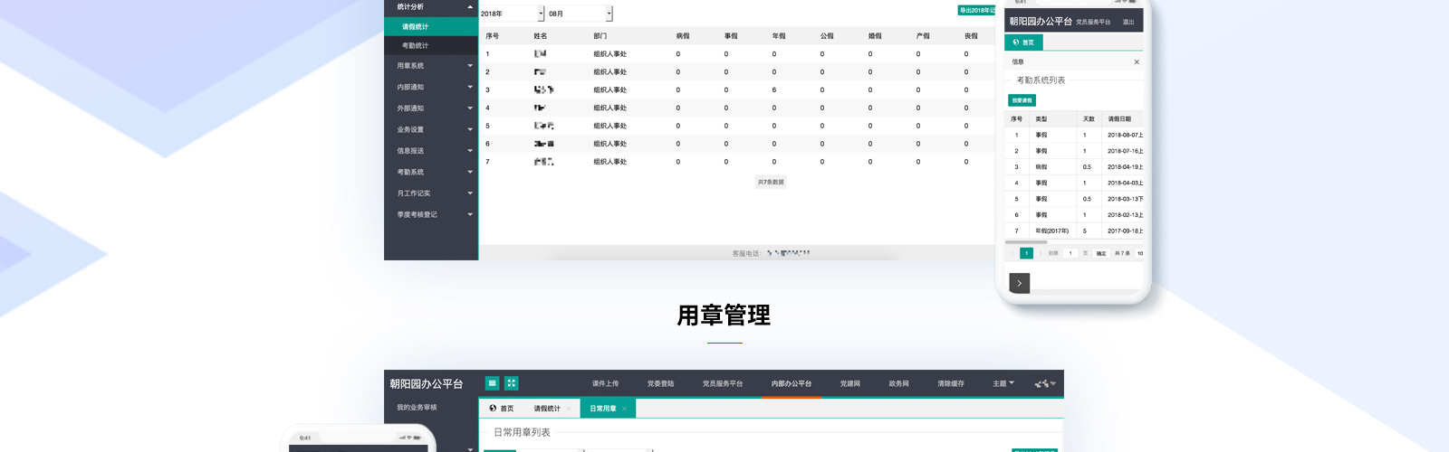This screenshot has width=1449, height=452.
Task: Close the 日常用章 tab with its X
Action: click(x=625, y=409)
